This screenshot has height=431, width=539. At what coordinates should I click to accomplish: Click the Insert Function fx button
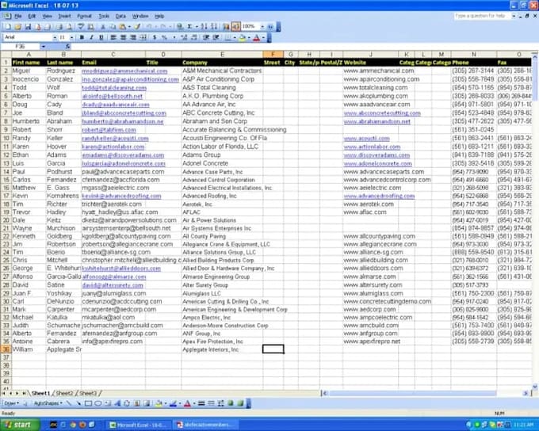click(x=68, y=47)
